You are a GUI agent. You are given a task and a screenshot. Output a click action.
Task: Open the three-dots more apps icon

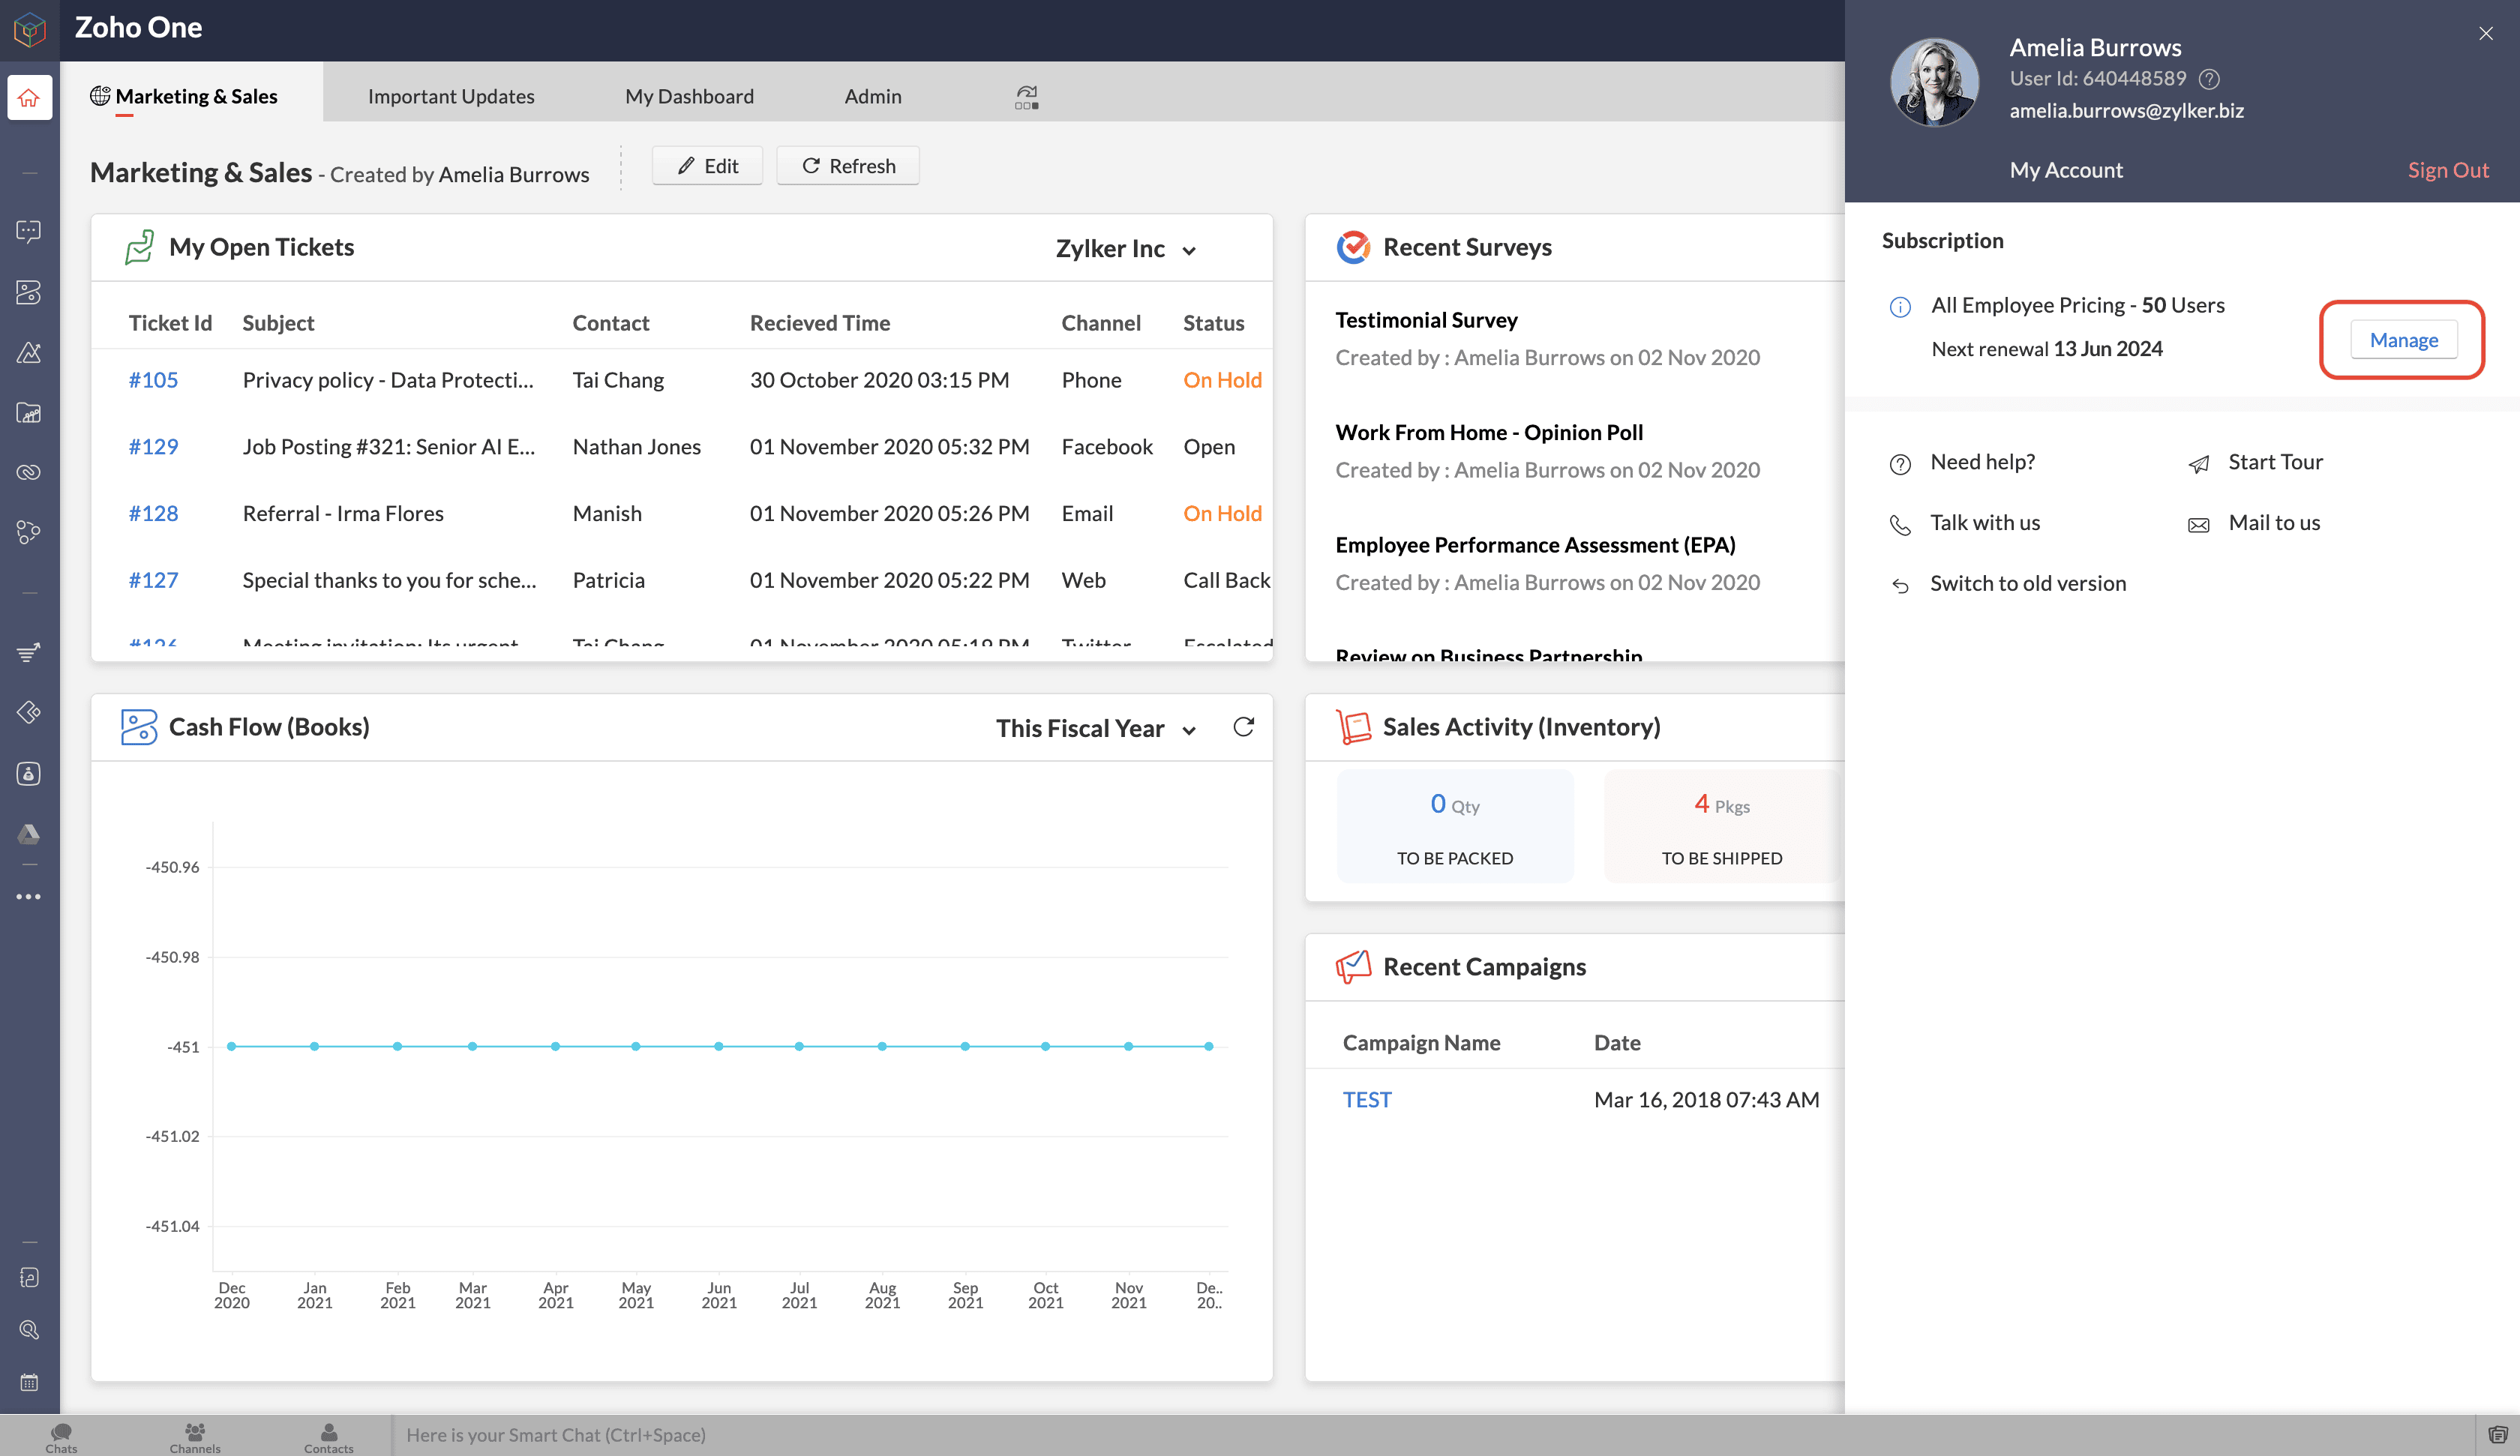29,896
